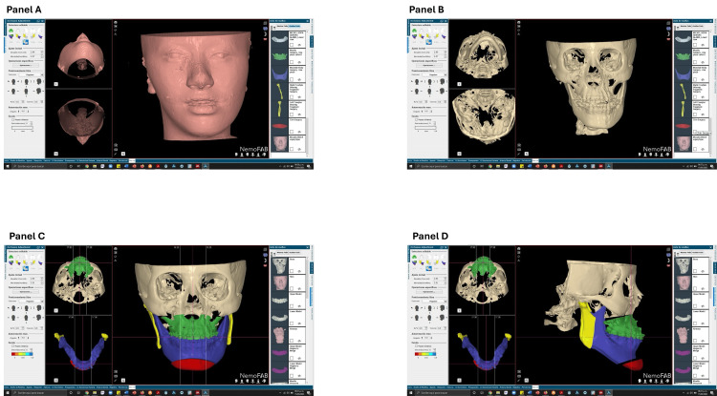
Task: Click the top camera icon beside the viewport in Panel B
Action: click(518, 22)
